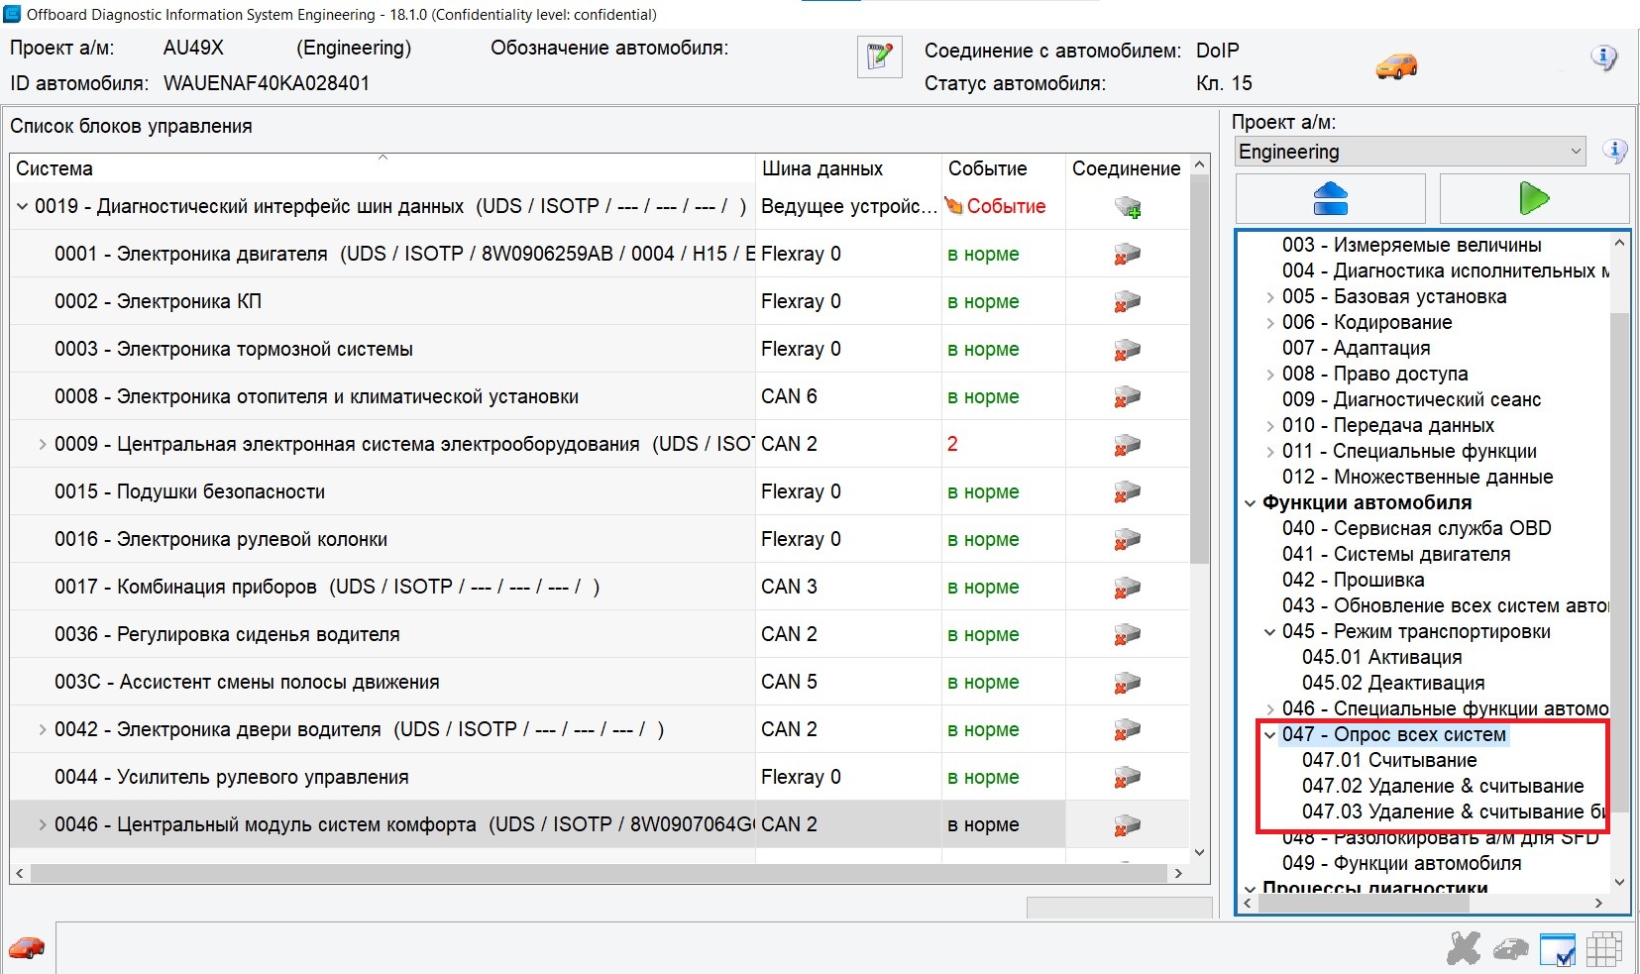
Task: Click the orange car connection icon
Action: [1396, 66]
